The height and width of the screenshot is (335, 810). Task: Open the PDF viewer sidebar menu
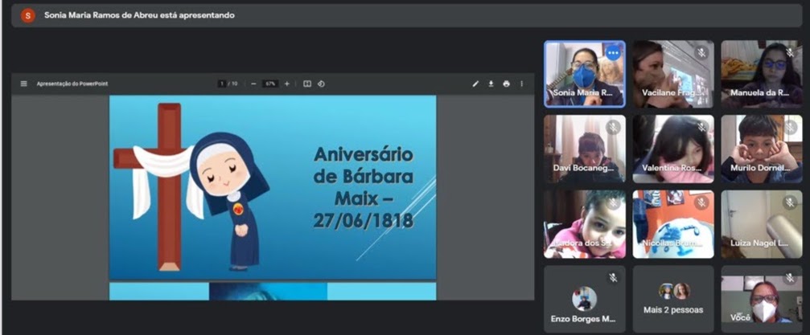(x=23, y=84)
